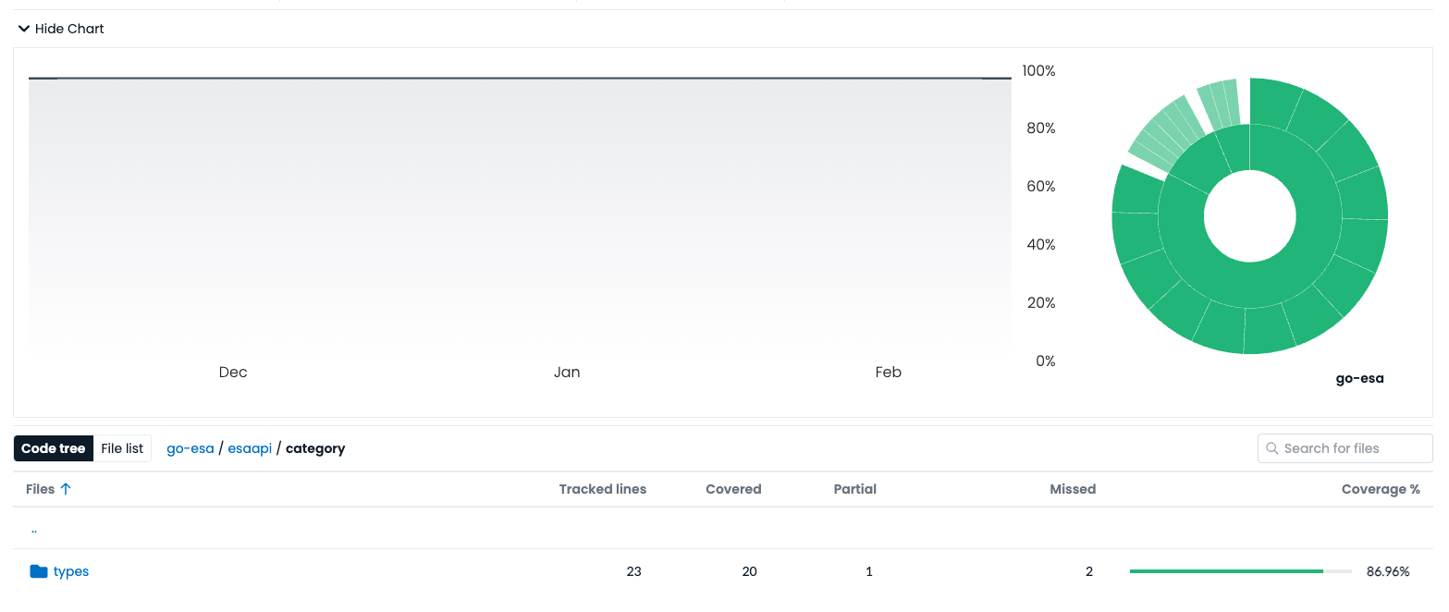1449x612 pixels.
Task: Sort by Partial column header
Action: click(x=854, y=489)
